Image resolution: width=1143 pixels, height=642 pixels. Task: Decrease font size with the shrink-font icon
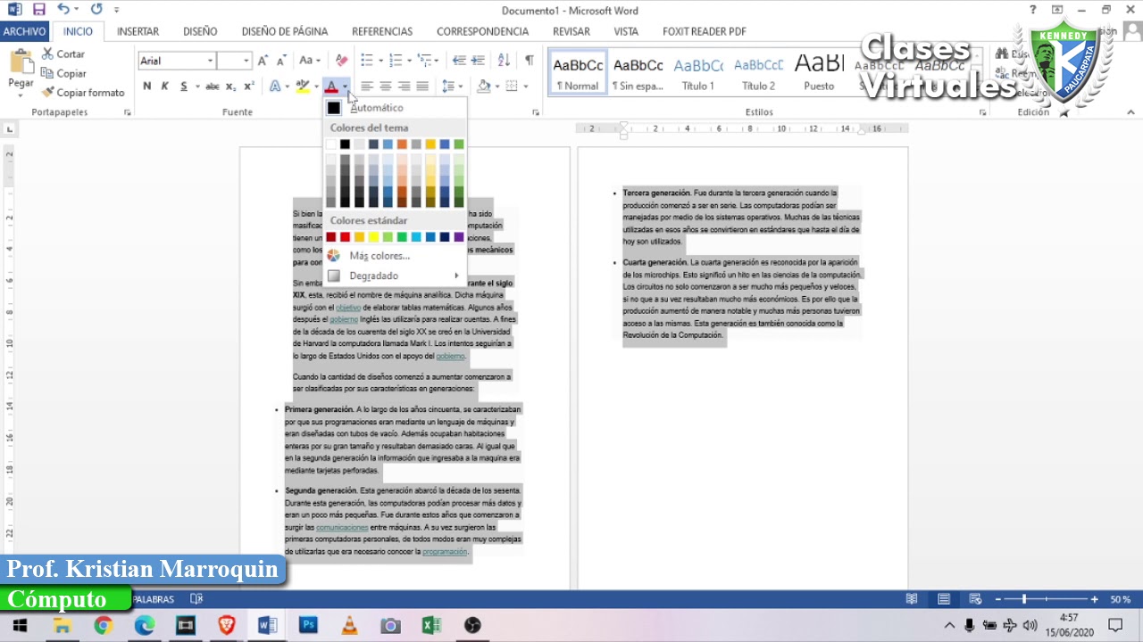coord(281,61)
